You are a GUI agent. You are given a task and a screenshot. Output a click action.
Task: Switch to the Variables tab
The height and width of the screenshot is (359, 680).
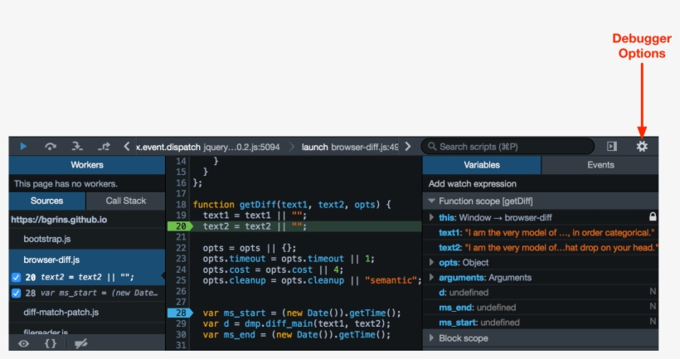(482, 165)
